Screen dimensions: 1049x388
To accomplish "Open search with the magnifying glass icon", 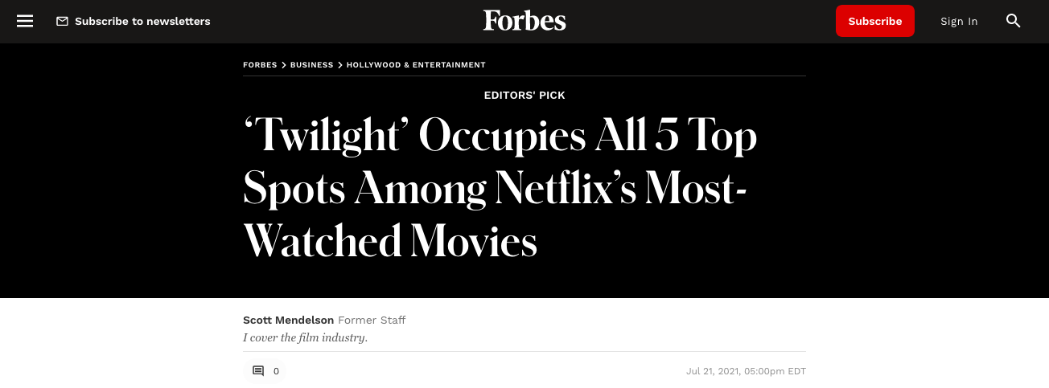I will coord(1013,21).
